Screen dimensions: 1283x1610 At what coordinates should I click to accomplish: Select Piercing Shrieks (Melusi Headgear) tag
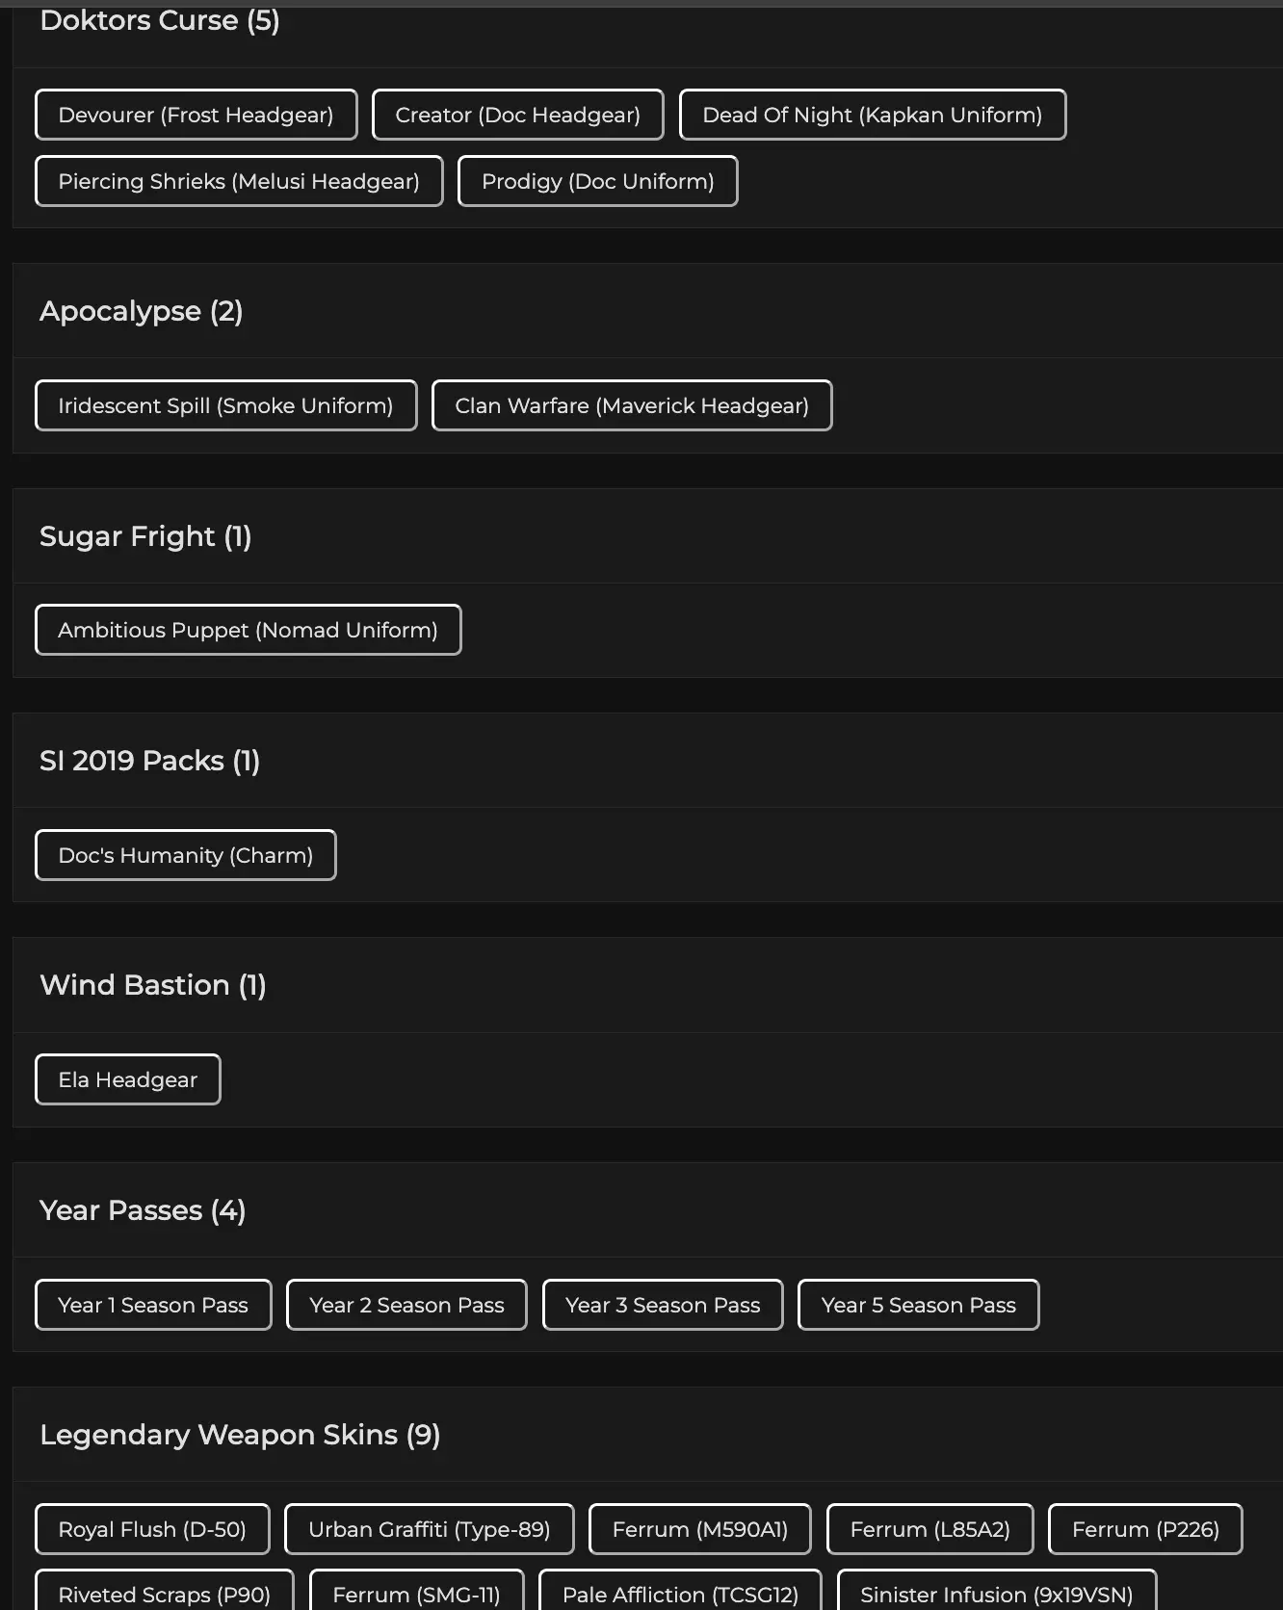[x=239, y=181]
